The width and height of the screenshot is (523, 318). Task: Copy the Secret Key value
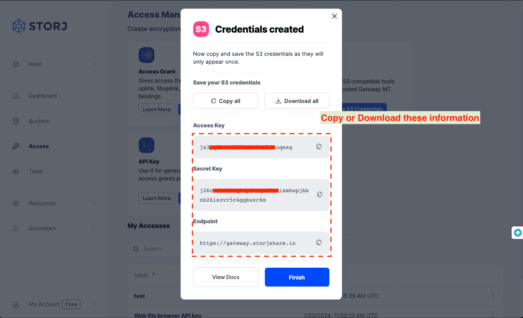[320, 195]
